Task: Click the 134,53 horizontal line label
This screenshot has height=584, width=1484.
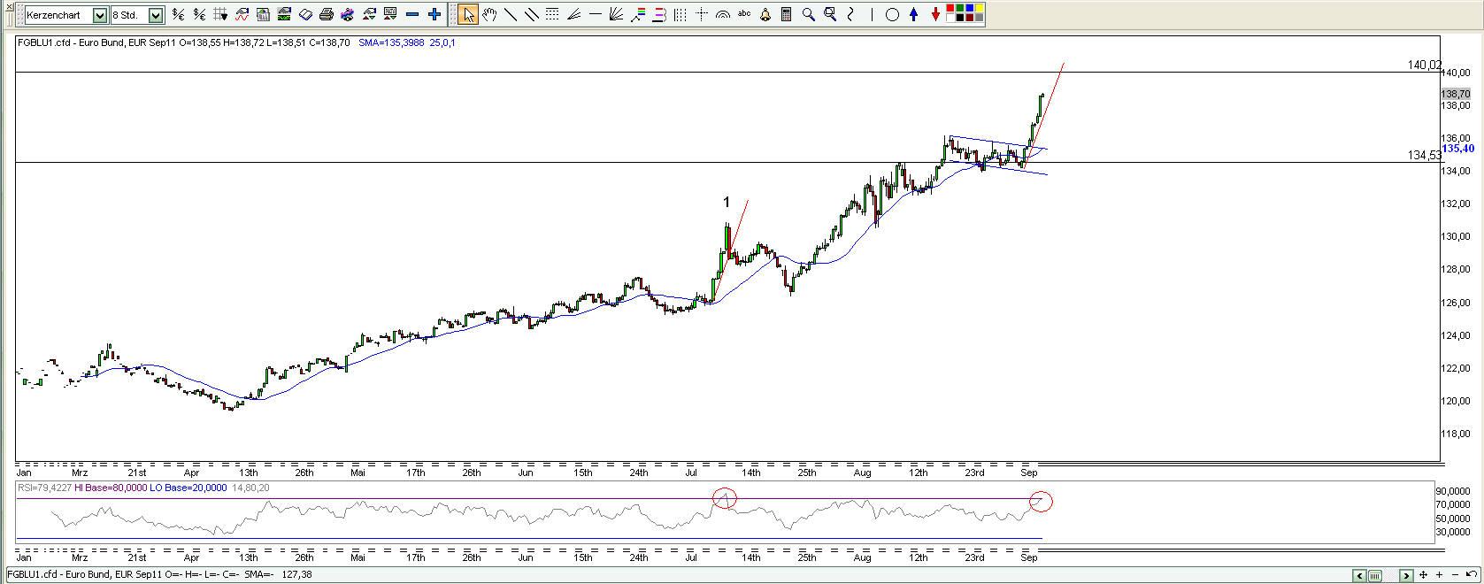Action: (x=1424, y=155)
